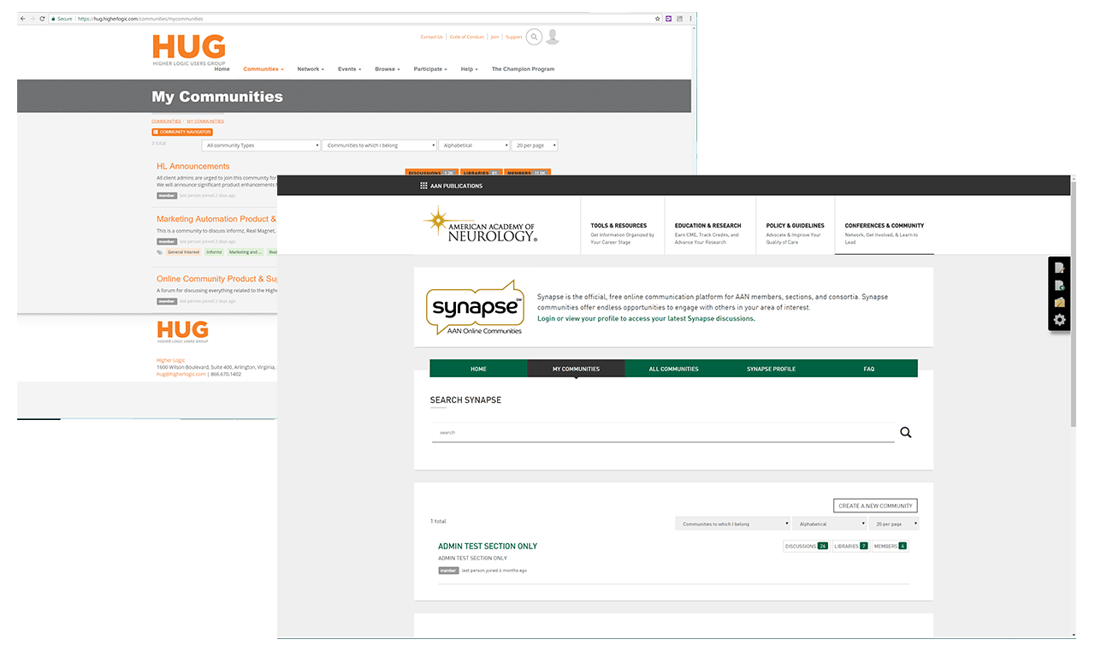Switch to the ALL COMMUNITIES tab
The width and height of the screenshot is (1095, 657).
coord(673,369)
